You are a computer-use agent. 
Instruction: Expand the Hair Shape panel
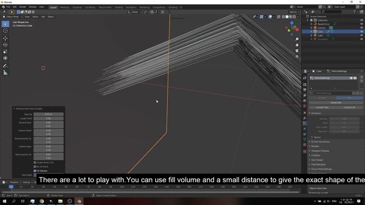[x=317, y=160]
